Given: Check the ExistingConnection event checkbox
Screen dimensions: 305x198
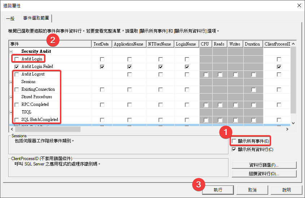Looking at the screenshot, I should pos(17,90).
